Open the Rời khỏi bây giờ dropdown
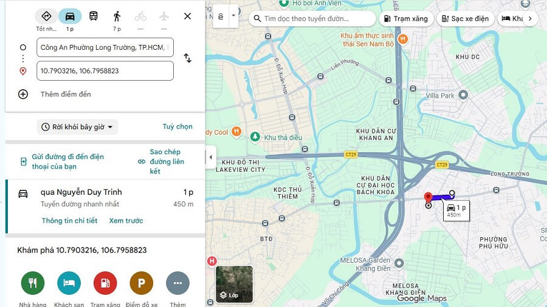The width and height of the screenshot is (547, 307). 77,127
